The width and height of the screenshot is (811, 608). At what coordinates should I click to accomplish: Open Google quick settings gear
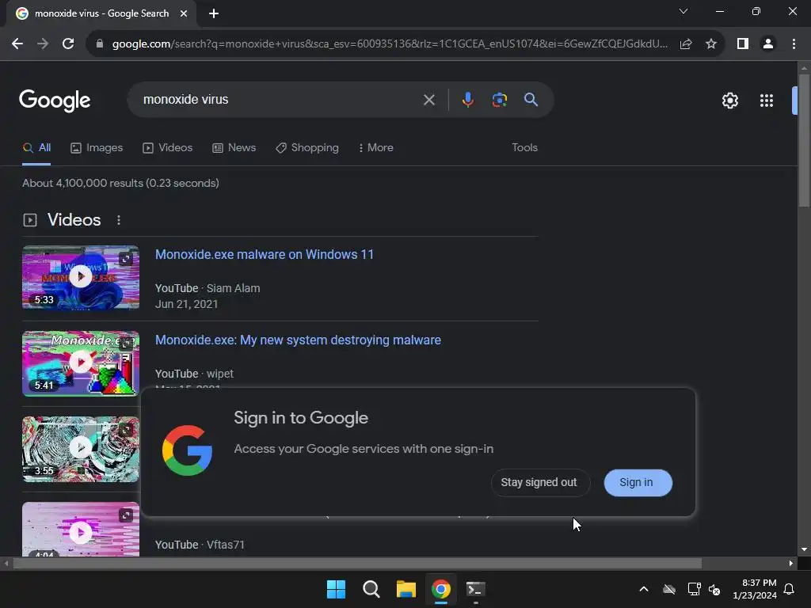tap(729, 101)
